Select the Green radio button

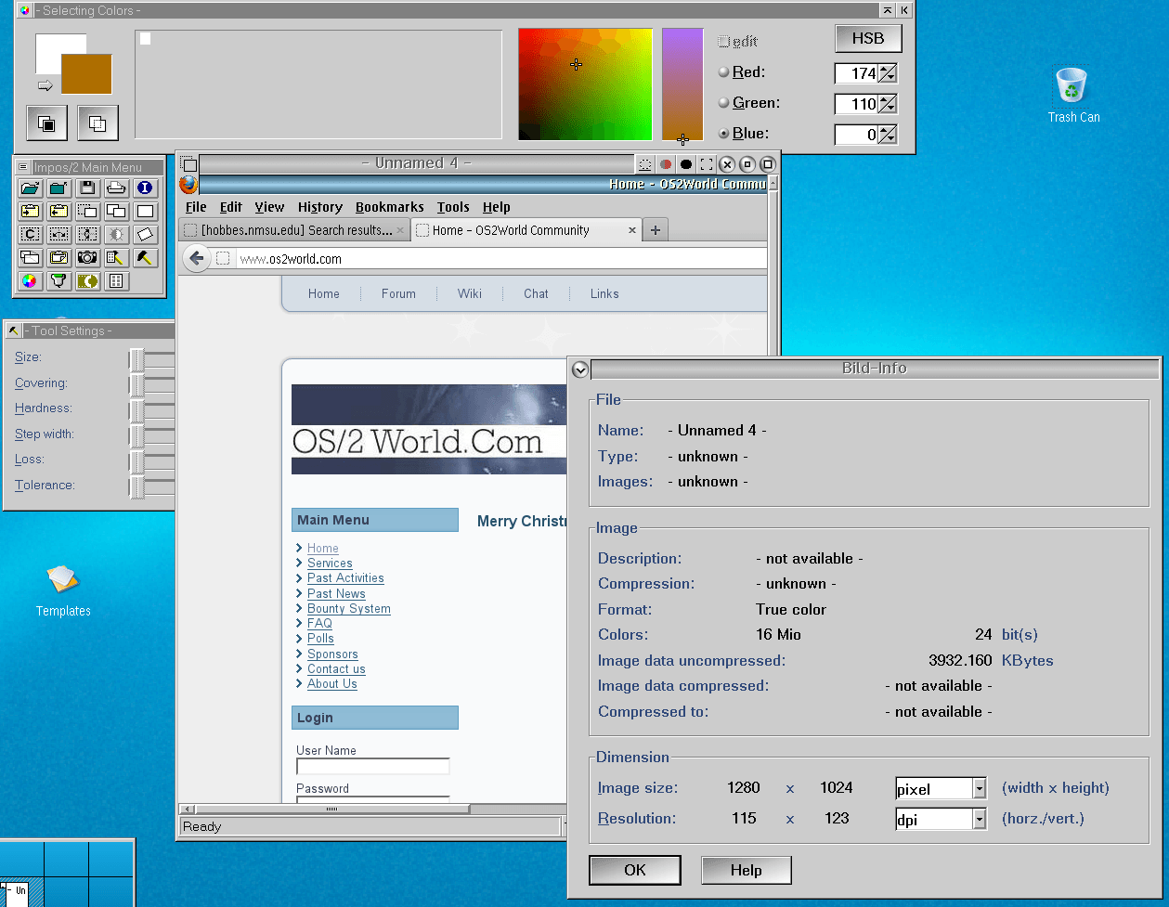point(724,103)
